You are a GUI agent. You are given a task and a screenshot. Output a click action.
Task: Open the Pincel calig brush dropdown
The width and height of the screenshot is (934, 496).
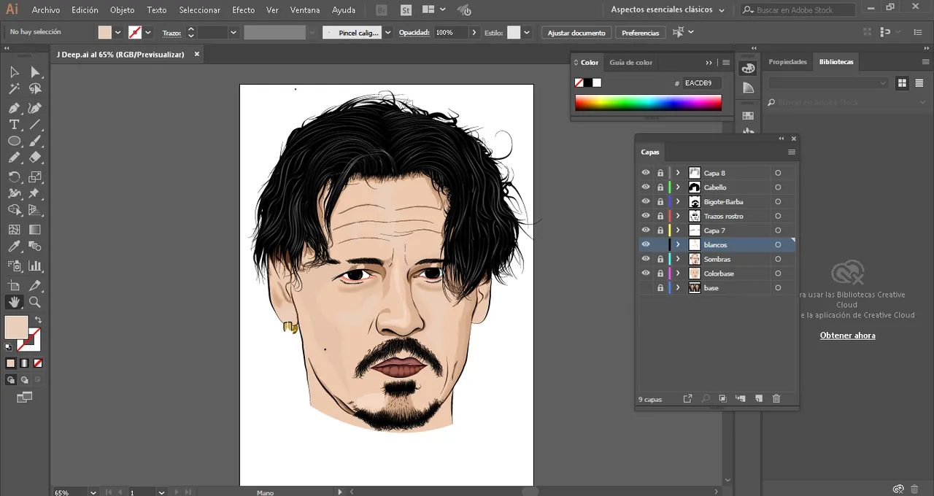pos(387,33)
